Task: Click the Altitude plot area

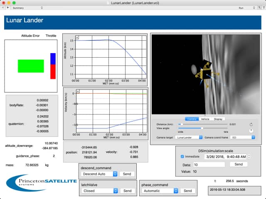Action: [111, 58]
